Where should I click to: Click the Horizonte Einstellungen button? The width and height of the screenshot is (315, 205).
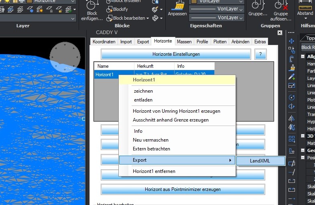coord(176,54)
